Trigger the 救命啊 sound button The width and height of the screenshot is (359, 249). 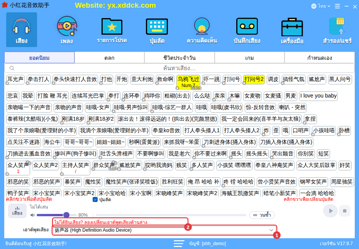click(x=165, y=79)
